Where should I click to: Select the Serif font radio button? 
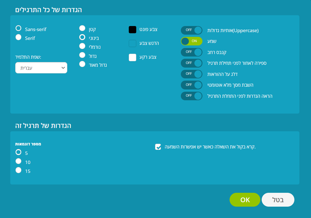(x=19, y=37)
